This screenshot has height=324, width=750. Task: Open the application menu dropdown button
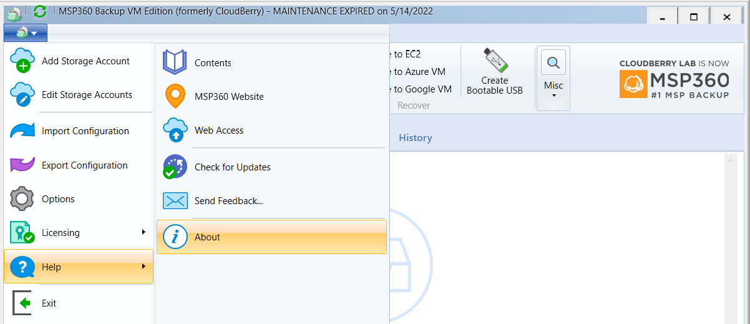[26, 33]
